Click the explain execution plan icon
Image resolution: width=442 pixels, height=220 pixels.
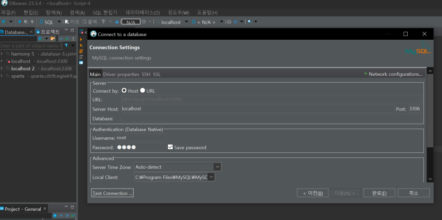point(81,57)
